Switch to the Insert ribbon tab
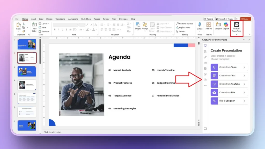265x149 pixels. pyautogui.click(x=33, y=19)
